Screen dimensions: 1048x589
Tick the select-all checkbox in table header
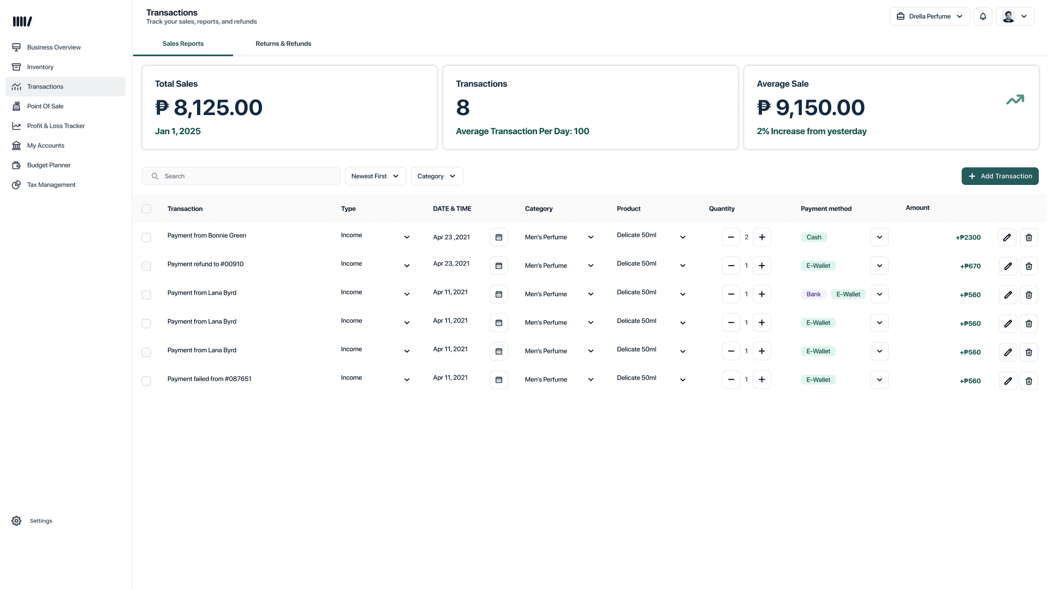[x=146, y=209]
